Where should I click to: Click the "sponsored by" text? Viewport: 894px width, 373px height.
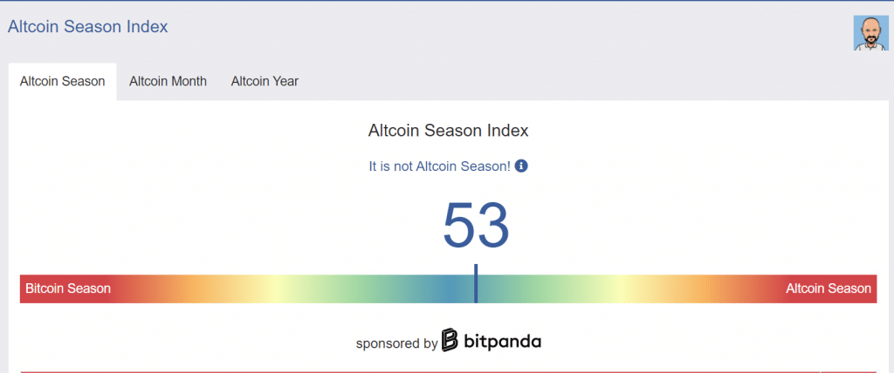pyautogui.click(x=396, y=343)
